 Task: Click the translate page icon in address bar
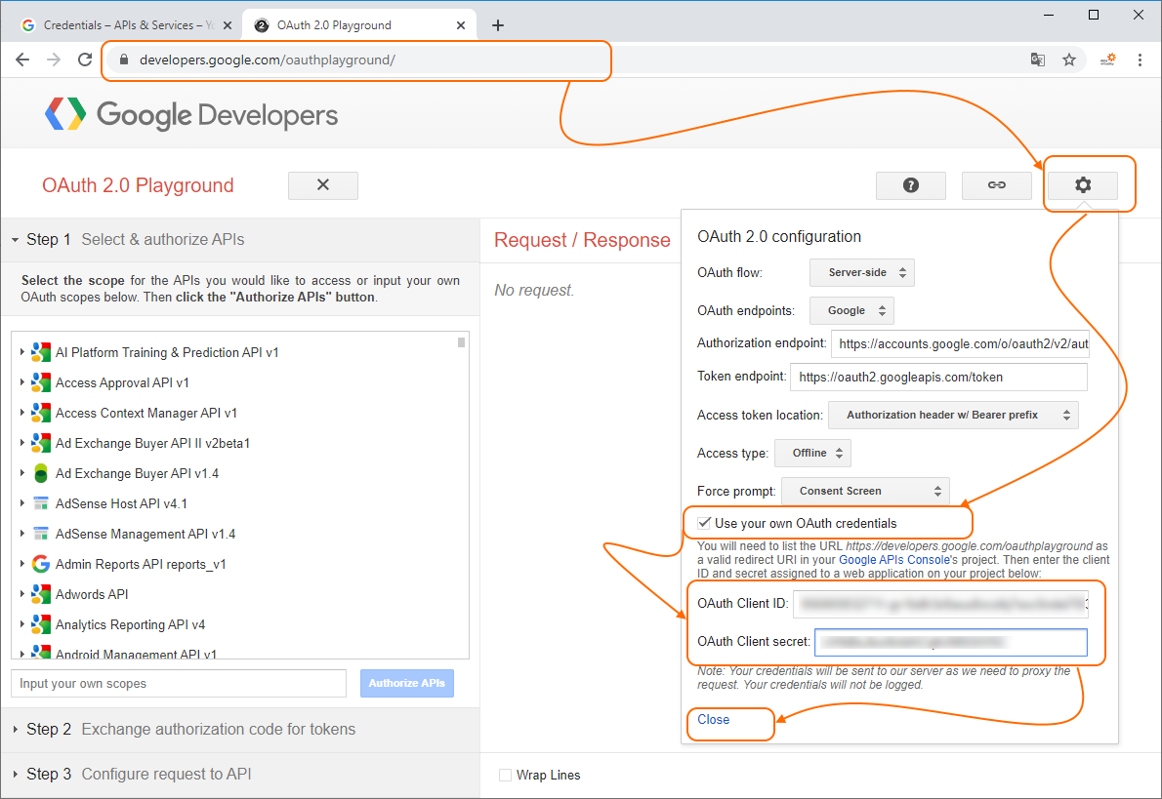pos(1038,60)
